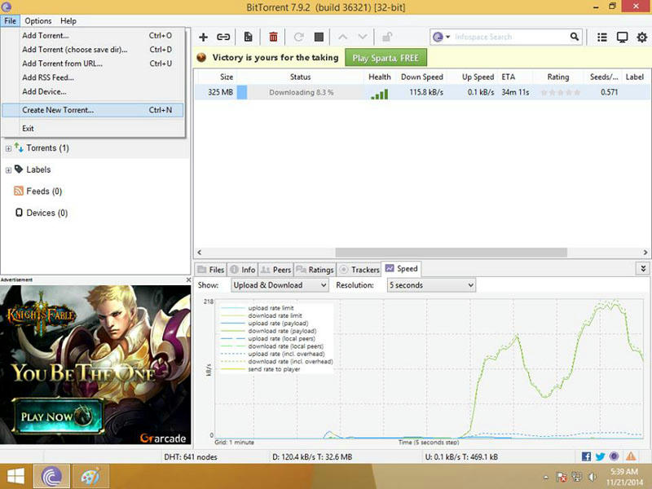Click the red Remove Torrent trash icon
The width and height of the screenshot is (652, 489).
(x=273, y=37)
